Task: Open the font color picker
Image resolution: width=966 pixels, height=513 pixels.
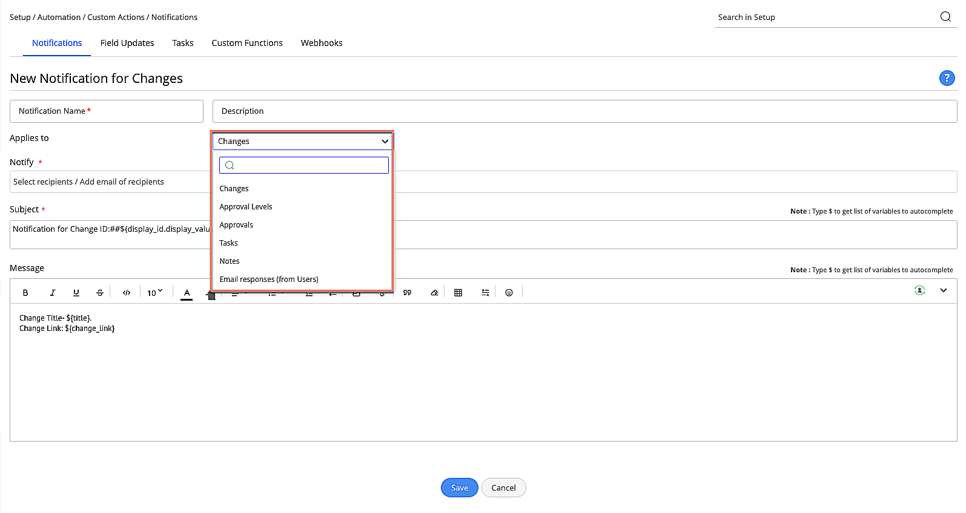Action: coord(187,293)
